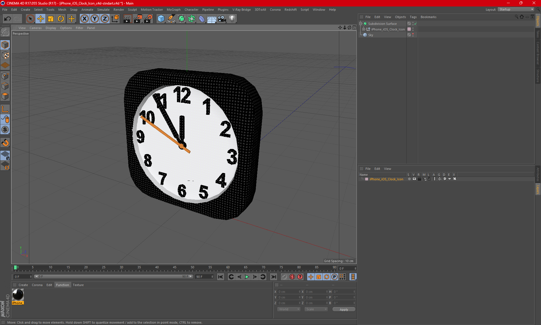The width and height of the screenshot is (541, 325).
Task: Toggle Z axis lock
Action: [105, 19]
